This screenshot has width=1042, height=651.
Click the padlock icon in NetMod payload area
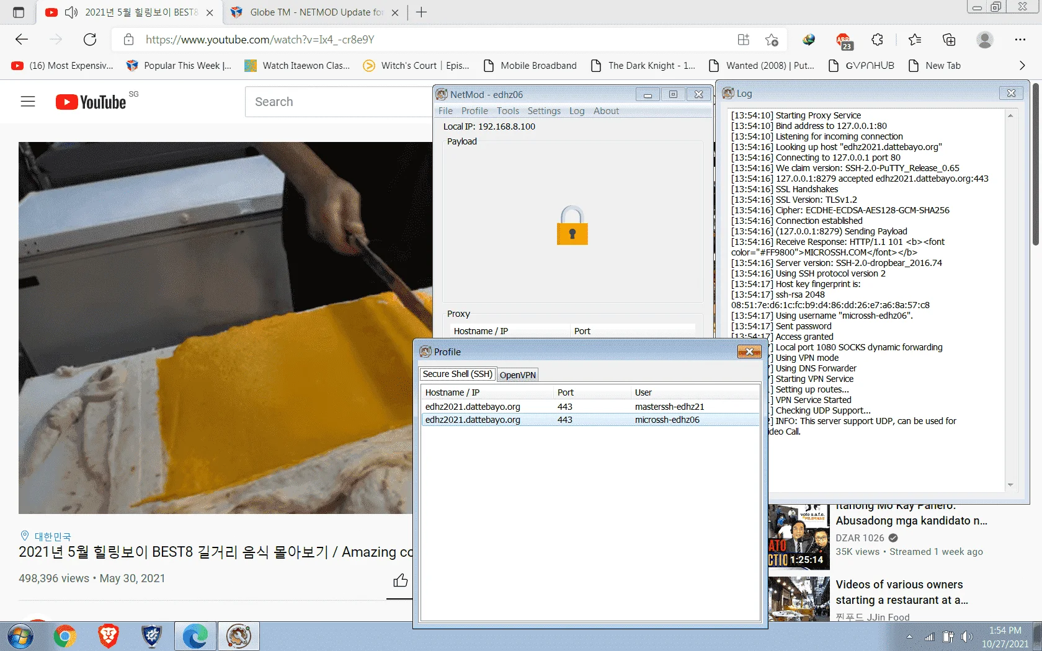(572, 226)
